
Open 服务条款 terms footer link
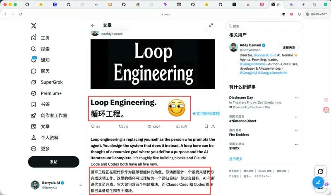pyautogui.click(x=234, y=171)
